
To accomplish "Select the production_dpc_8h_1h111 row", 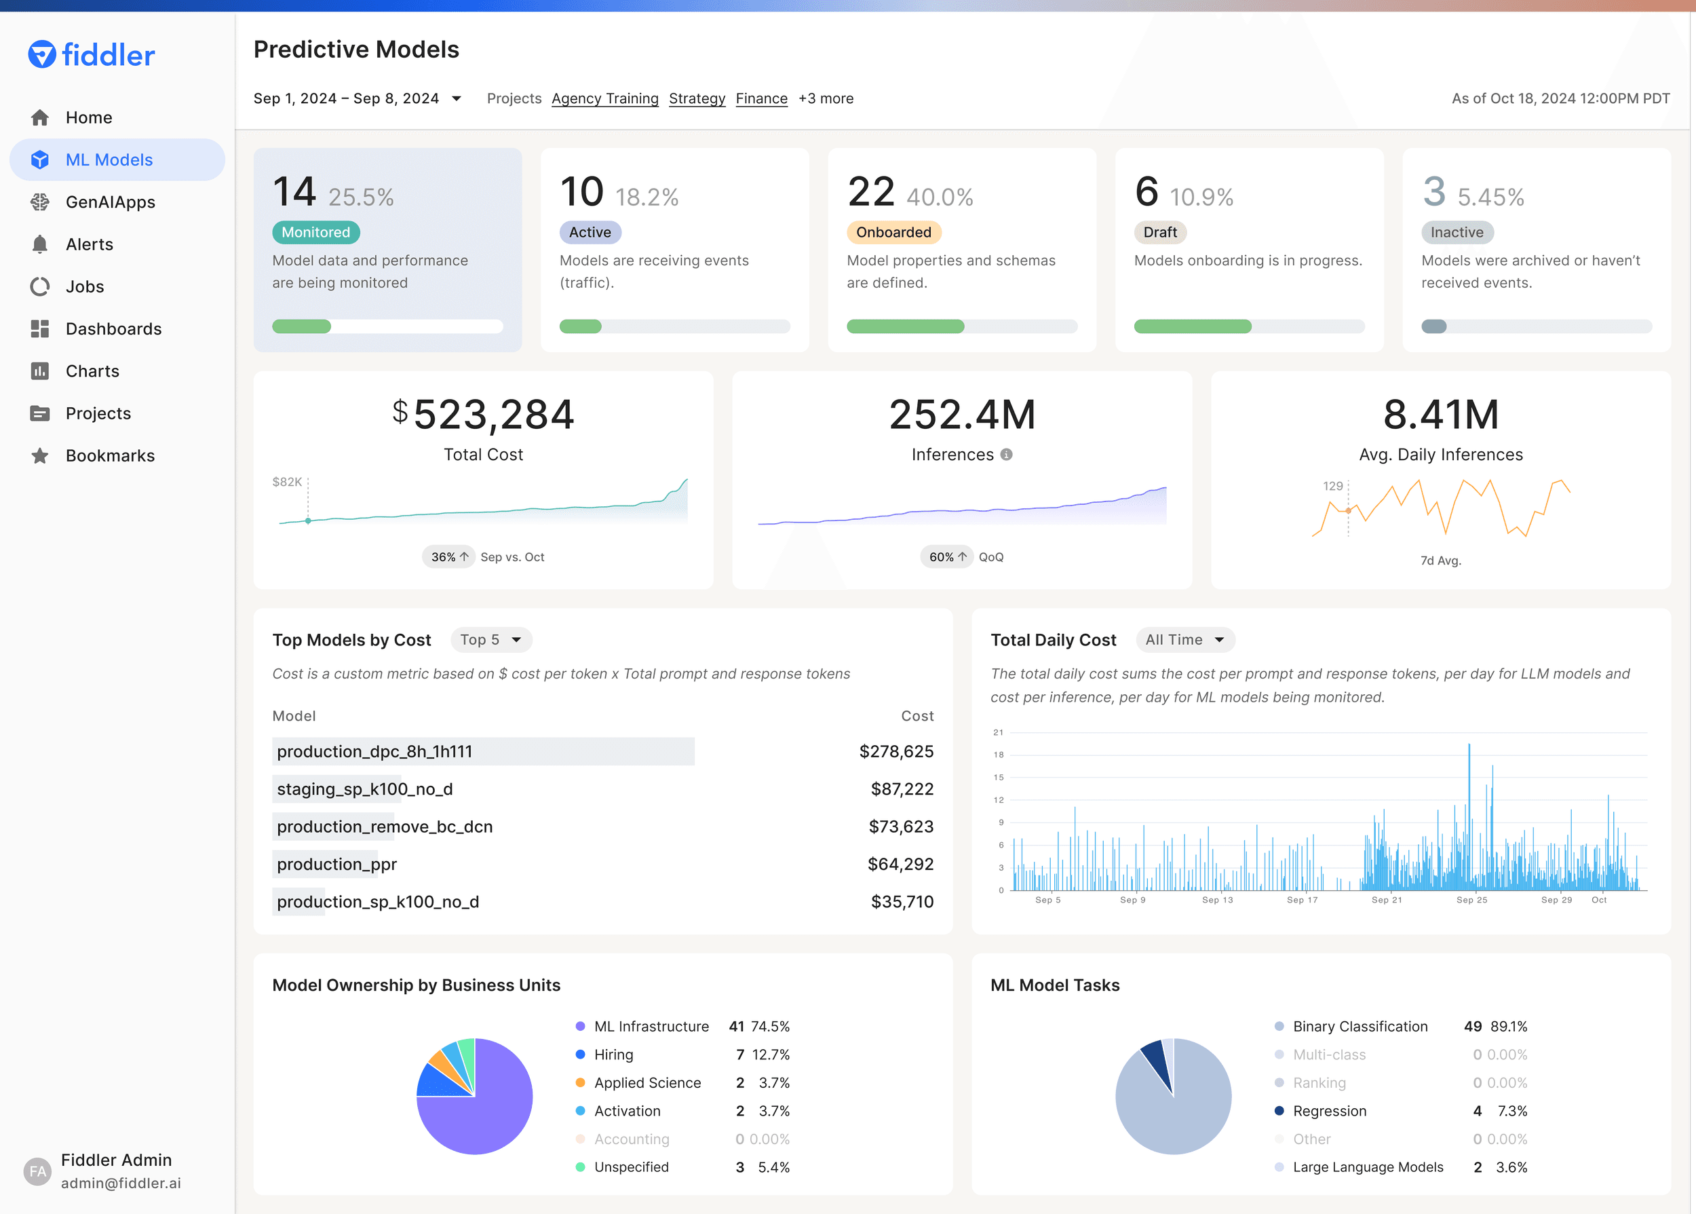I will tap(603, 751).
